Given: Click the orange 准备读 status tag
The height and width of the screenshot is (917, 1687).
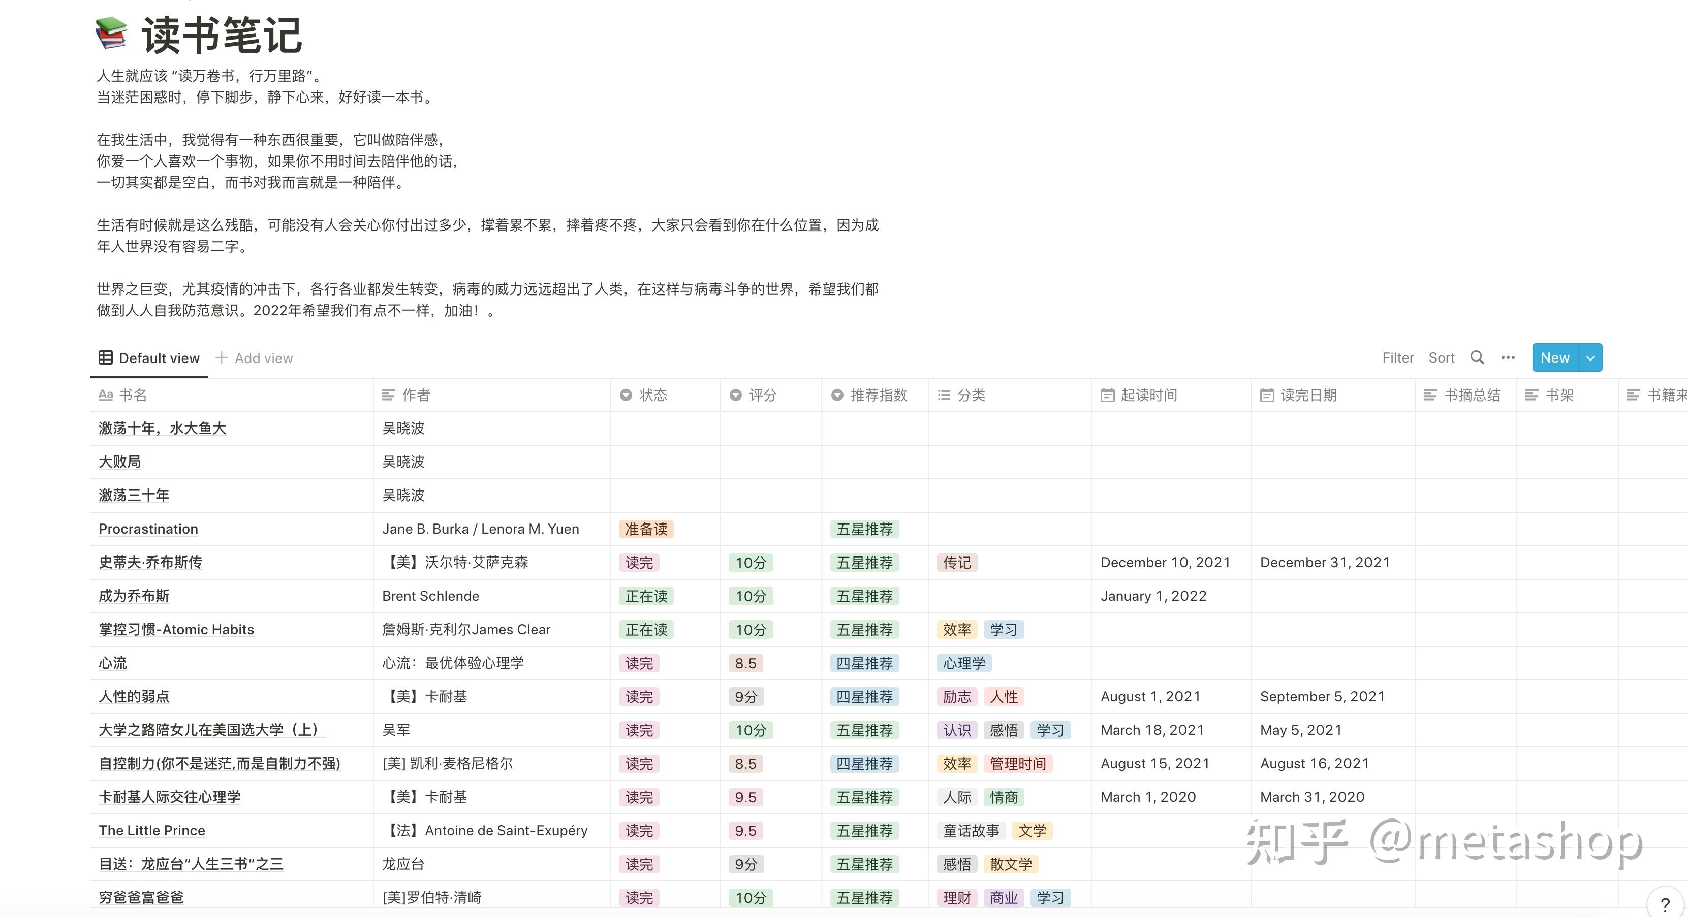Looking at the screenshot, I should click(646, 529).
